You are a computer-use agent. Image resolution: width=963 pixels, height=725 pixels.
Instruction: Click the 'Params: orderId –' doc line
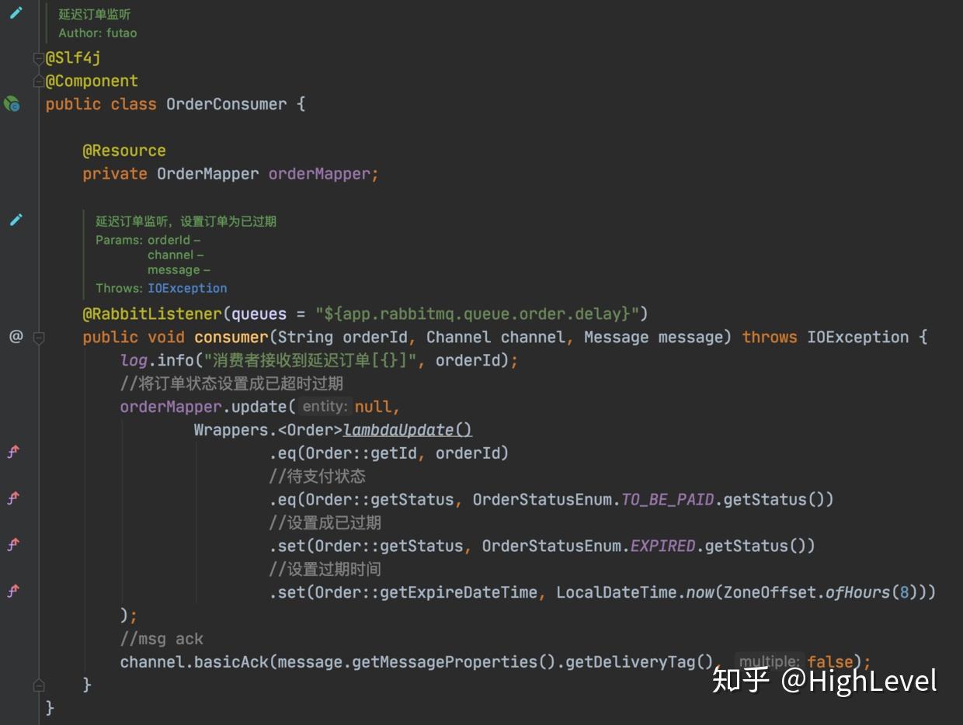[148, 240]
